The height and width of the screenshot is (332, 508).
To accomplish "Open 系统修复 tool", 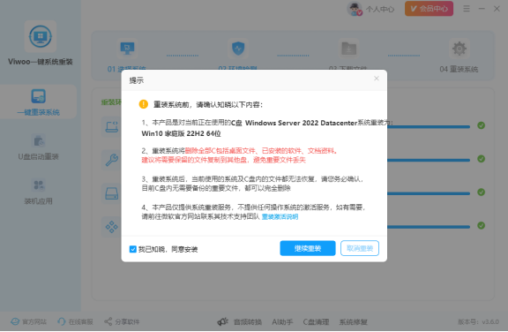I will click(353, 322).
